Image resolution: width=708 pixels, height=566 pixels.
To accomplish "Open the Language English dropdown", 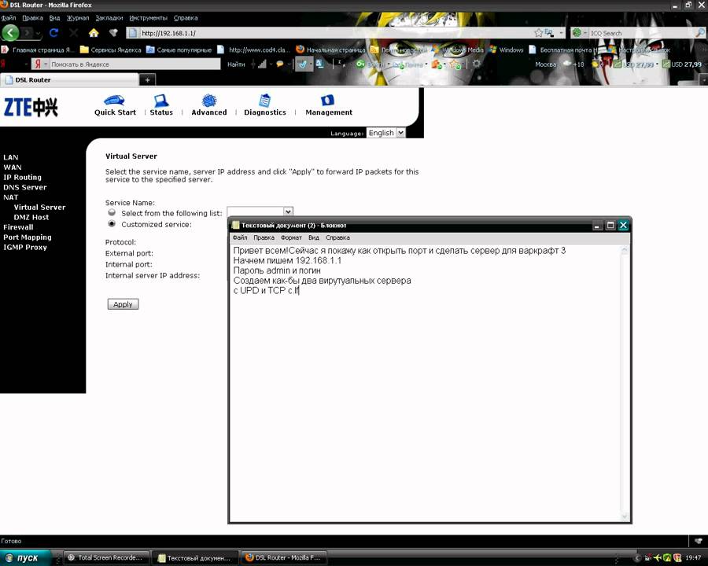I will (385, 133).
